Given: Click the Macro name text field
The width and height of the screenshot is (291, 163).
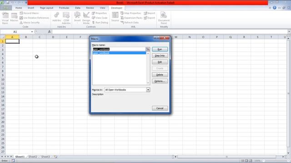Looking at the screenshot, I should pyautogui.click(x=119, y=49).
